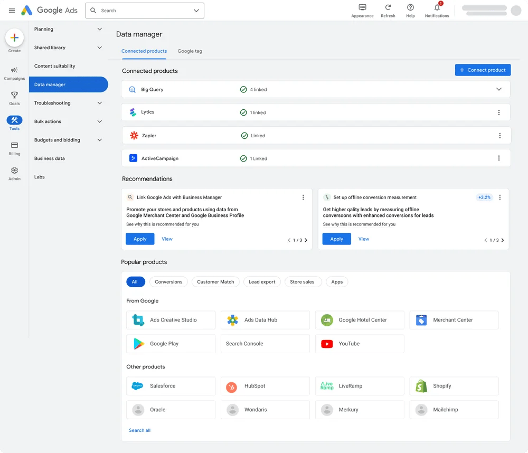Click the Search all link
This screenshot has width=528, height=453.
point(140,430)
